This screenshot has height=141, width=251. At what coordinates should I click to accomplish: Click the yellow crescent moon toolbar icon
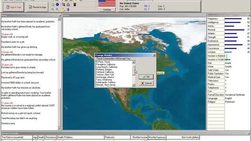[64, 9]
